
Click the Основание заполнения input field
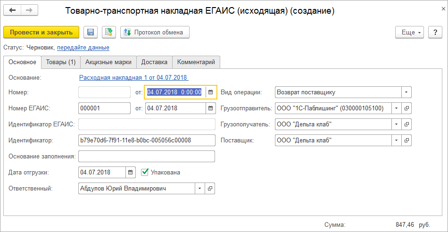(x=146, y=156)
